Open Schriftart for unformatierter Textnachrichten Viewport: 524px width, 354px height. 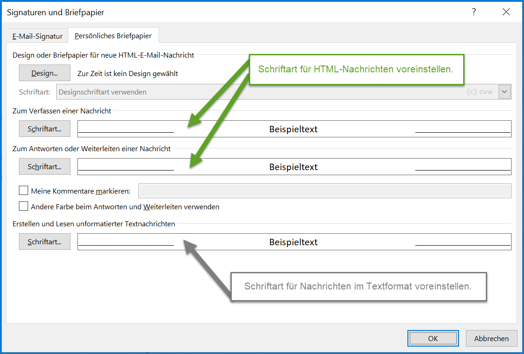[44, 242]
